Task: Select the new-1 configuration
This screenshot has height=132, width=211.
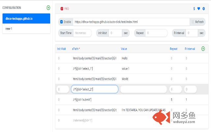Action: click(x=26, y=29)
